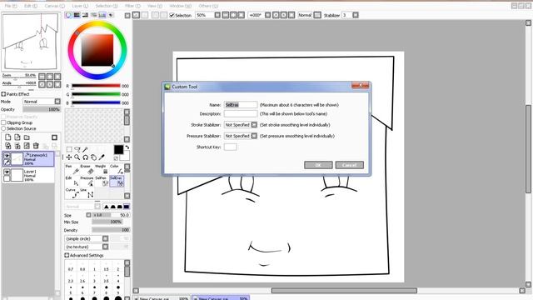This screenshot has height=300, width=533.
Task: Click the Shortcut Key field
Action: pyautogui.click(x=230, y=147)
